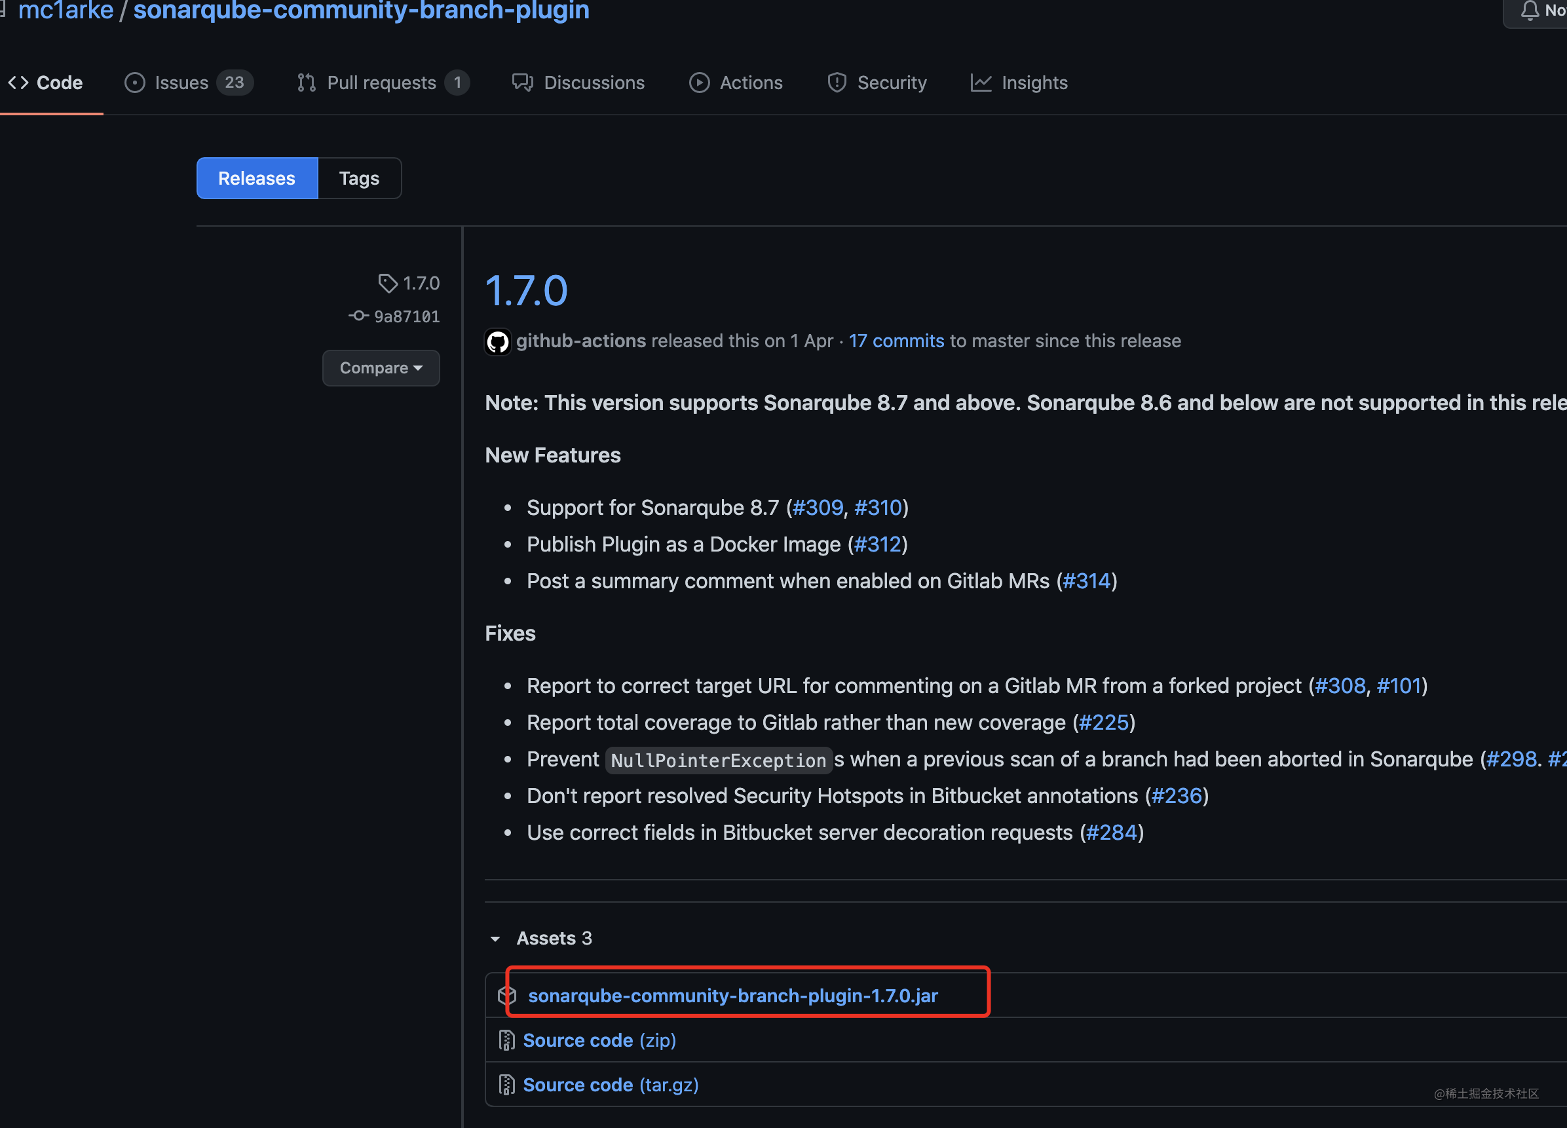This screenshot has height=1128, width=1567.
Task: Click the Insights graph icon
Action: (x=983, y=82)
